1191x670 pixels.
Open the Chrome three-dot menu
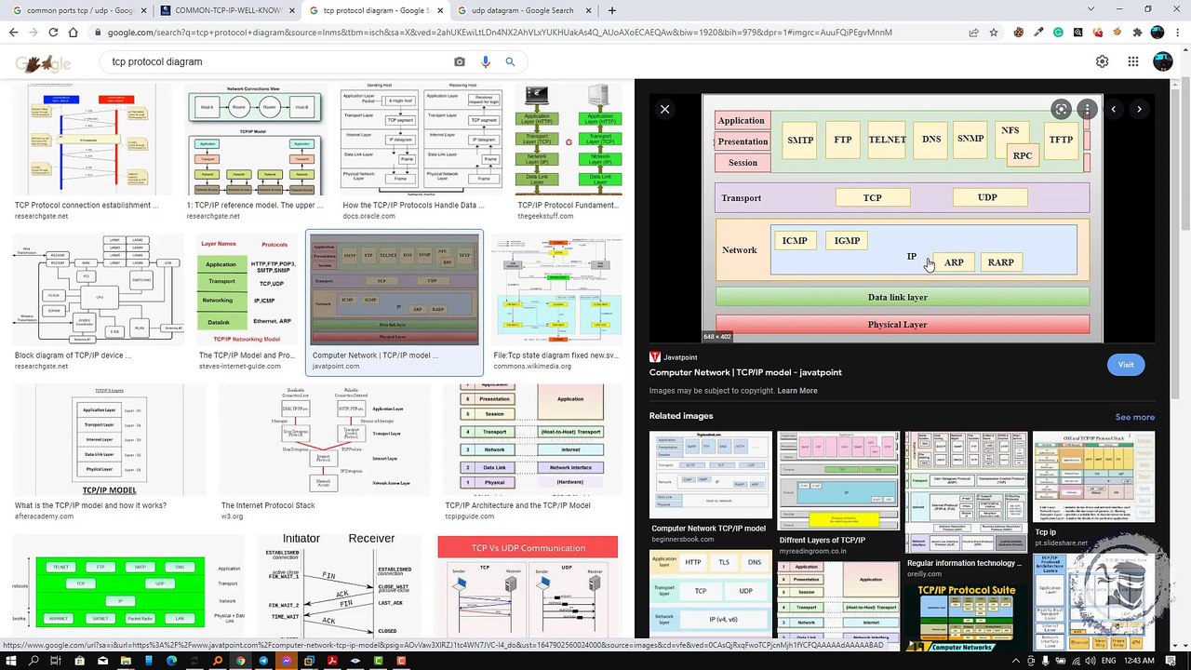(x=1178, y=32)
